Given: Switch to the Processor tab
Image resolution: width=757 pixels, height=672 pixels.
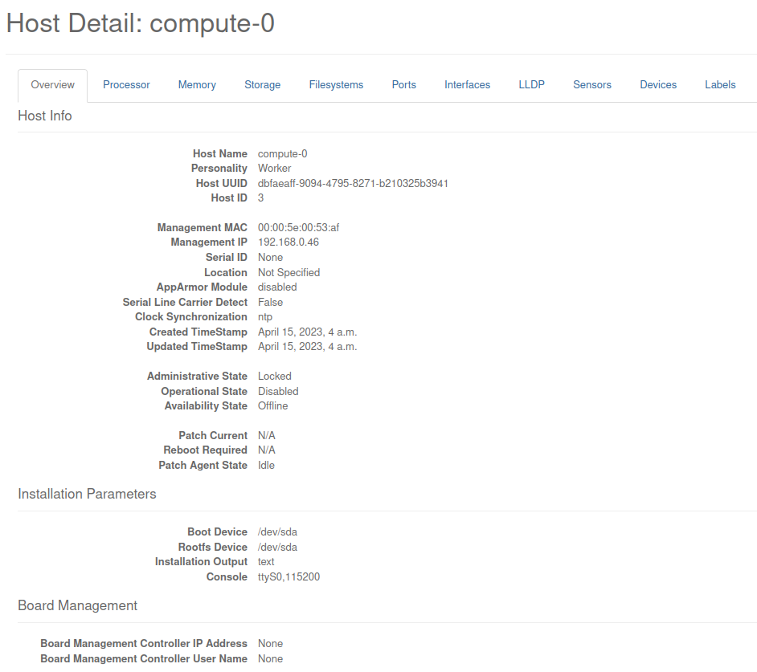Looking at the screenshot, I should [x=126, y=84].
